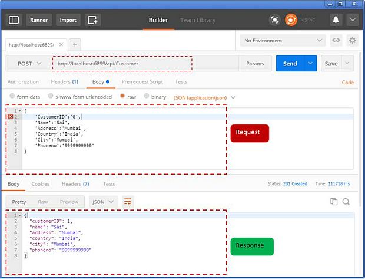
Task: Toggle response line wrap icon
Action: coord(128,202)
